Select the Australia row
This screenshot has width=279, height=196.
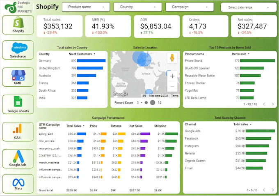click(72, 76)
